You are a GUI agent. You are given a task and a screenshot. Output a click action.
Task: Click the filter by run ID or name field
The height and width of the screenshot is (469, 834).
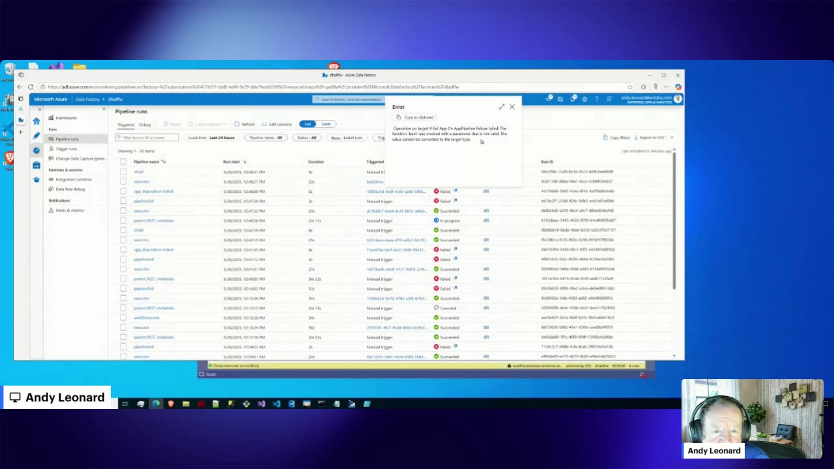147,137
